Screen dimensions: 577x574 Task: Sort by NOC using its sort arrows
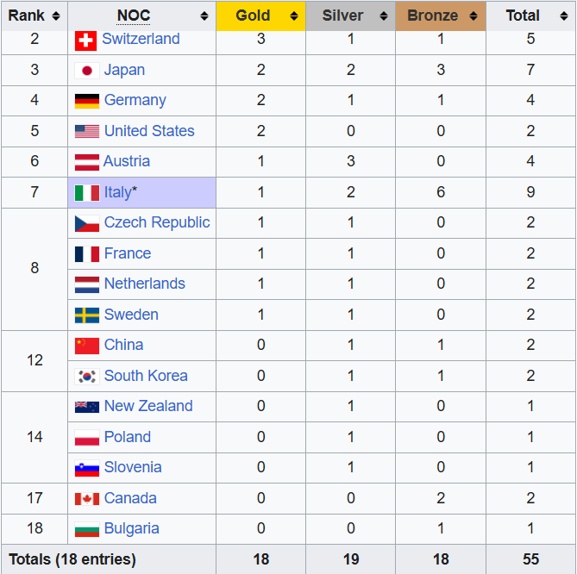(x=204, y=16)
